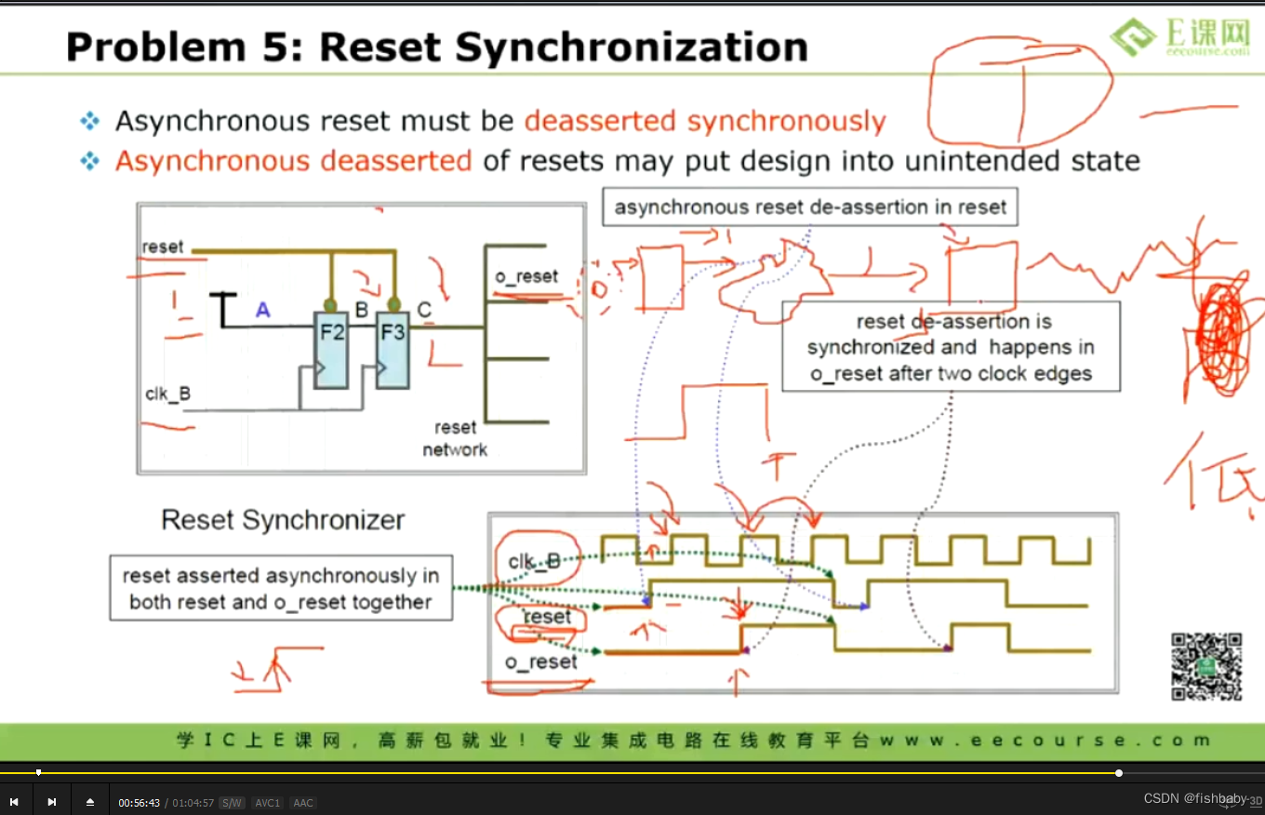Click the small bookmark marker on the seek bar

pyautogui.click(x=38, y=772)
